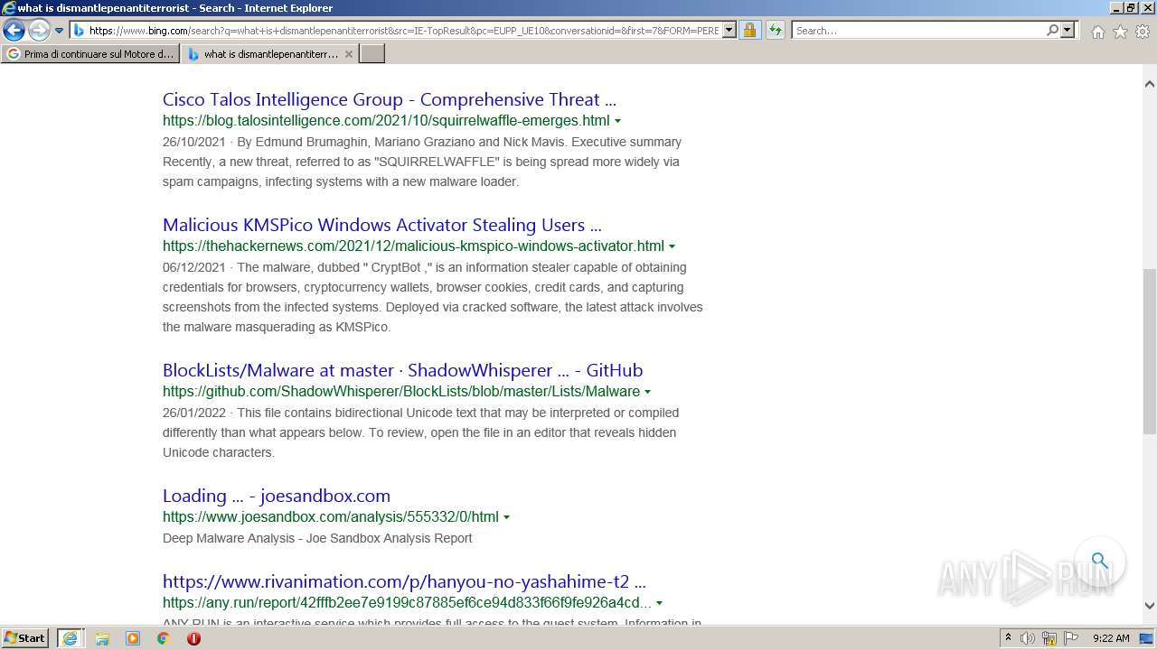
Task: Click the page scrollbar up arrow
Action: coord(1149,85)
